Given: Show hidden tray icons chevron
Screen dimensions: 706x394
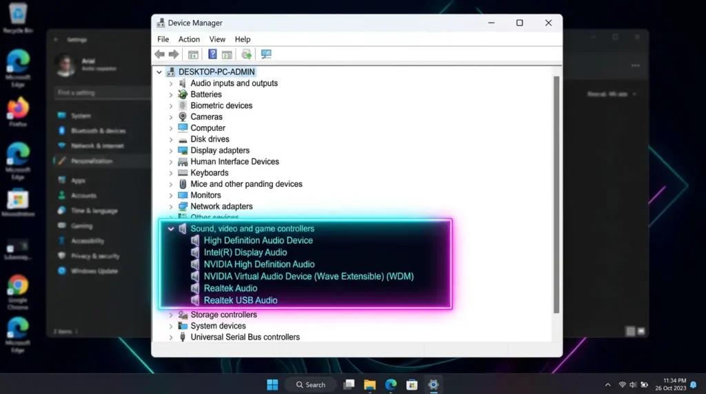Looking at the screenshot, I should coord(608,384).
